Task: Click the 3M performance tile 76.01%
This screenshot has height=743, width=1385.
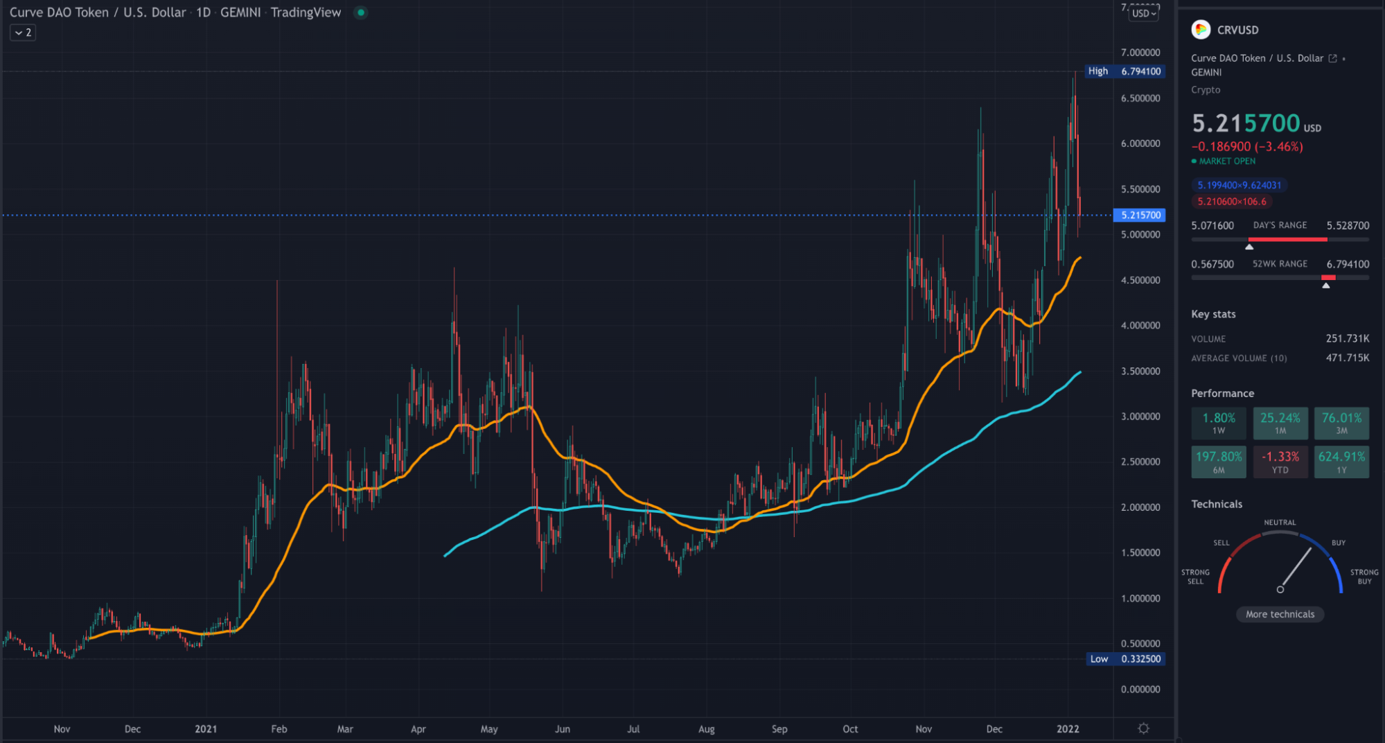Action: pos(1341,423)
